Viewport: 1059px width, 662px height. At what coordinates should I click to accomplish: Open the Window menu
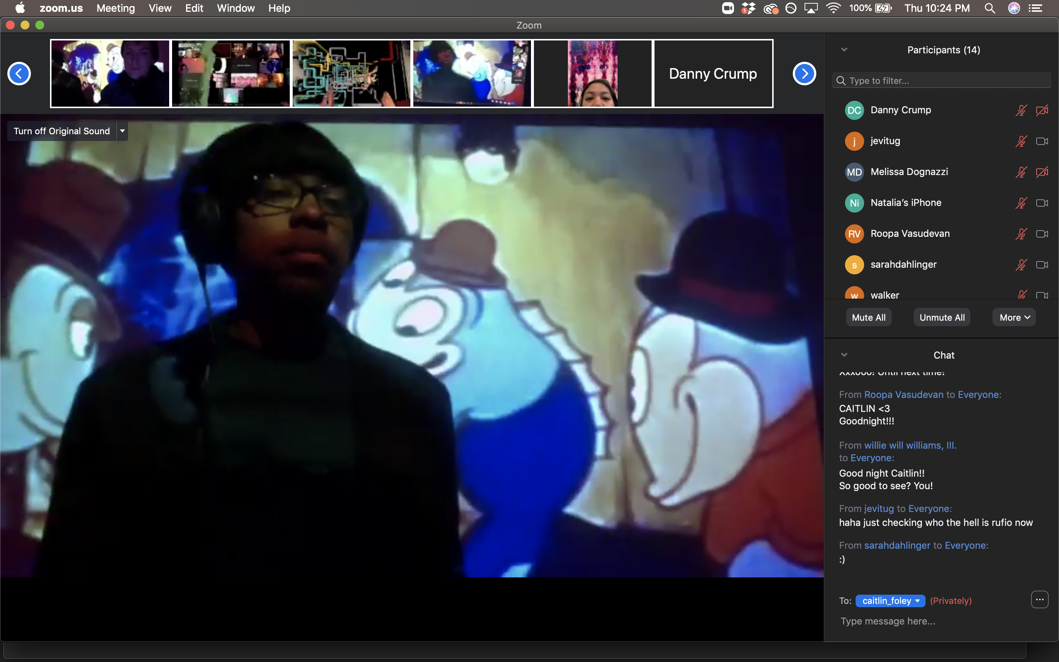236,8
